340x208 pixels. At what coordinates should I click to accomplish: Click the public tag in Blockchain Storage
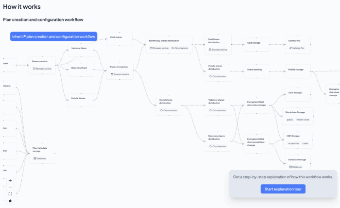(x=290, y=119)
